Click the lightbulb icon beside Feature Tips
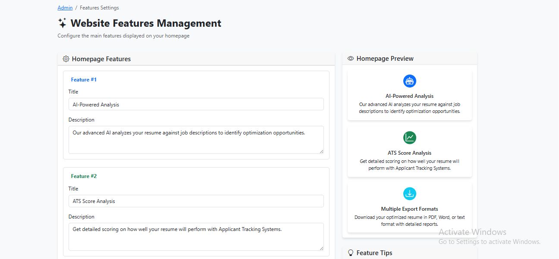Image resolution: width=559 pixels, height=259 pixels. (x=351, y=253)
